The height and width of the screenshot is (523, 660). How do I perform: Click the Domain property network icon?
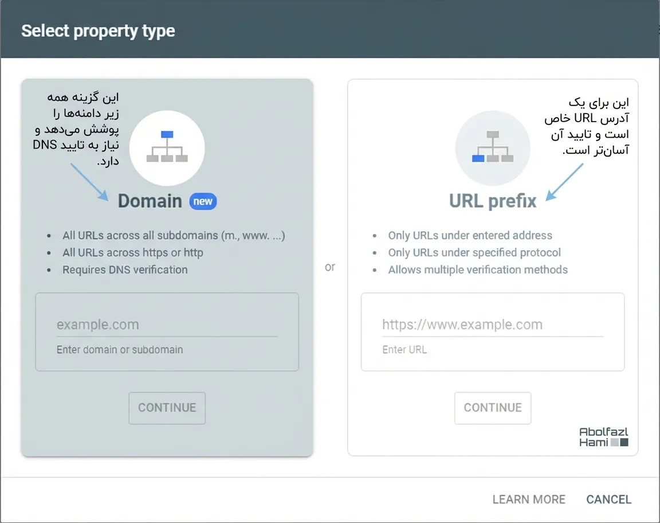[167, 147]
